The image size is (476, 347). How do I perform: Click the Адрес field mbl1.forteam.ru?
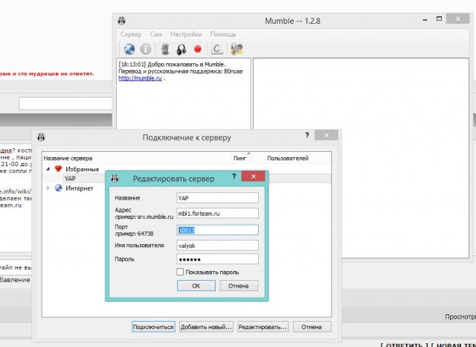point(218,213)
